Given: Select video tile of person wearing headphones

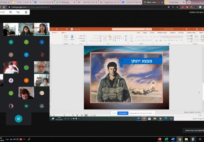Looking at the screenshot, I should (x=26, y=93).
